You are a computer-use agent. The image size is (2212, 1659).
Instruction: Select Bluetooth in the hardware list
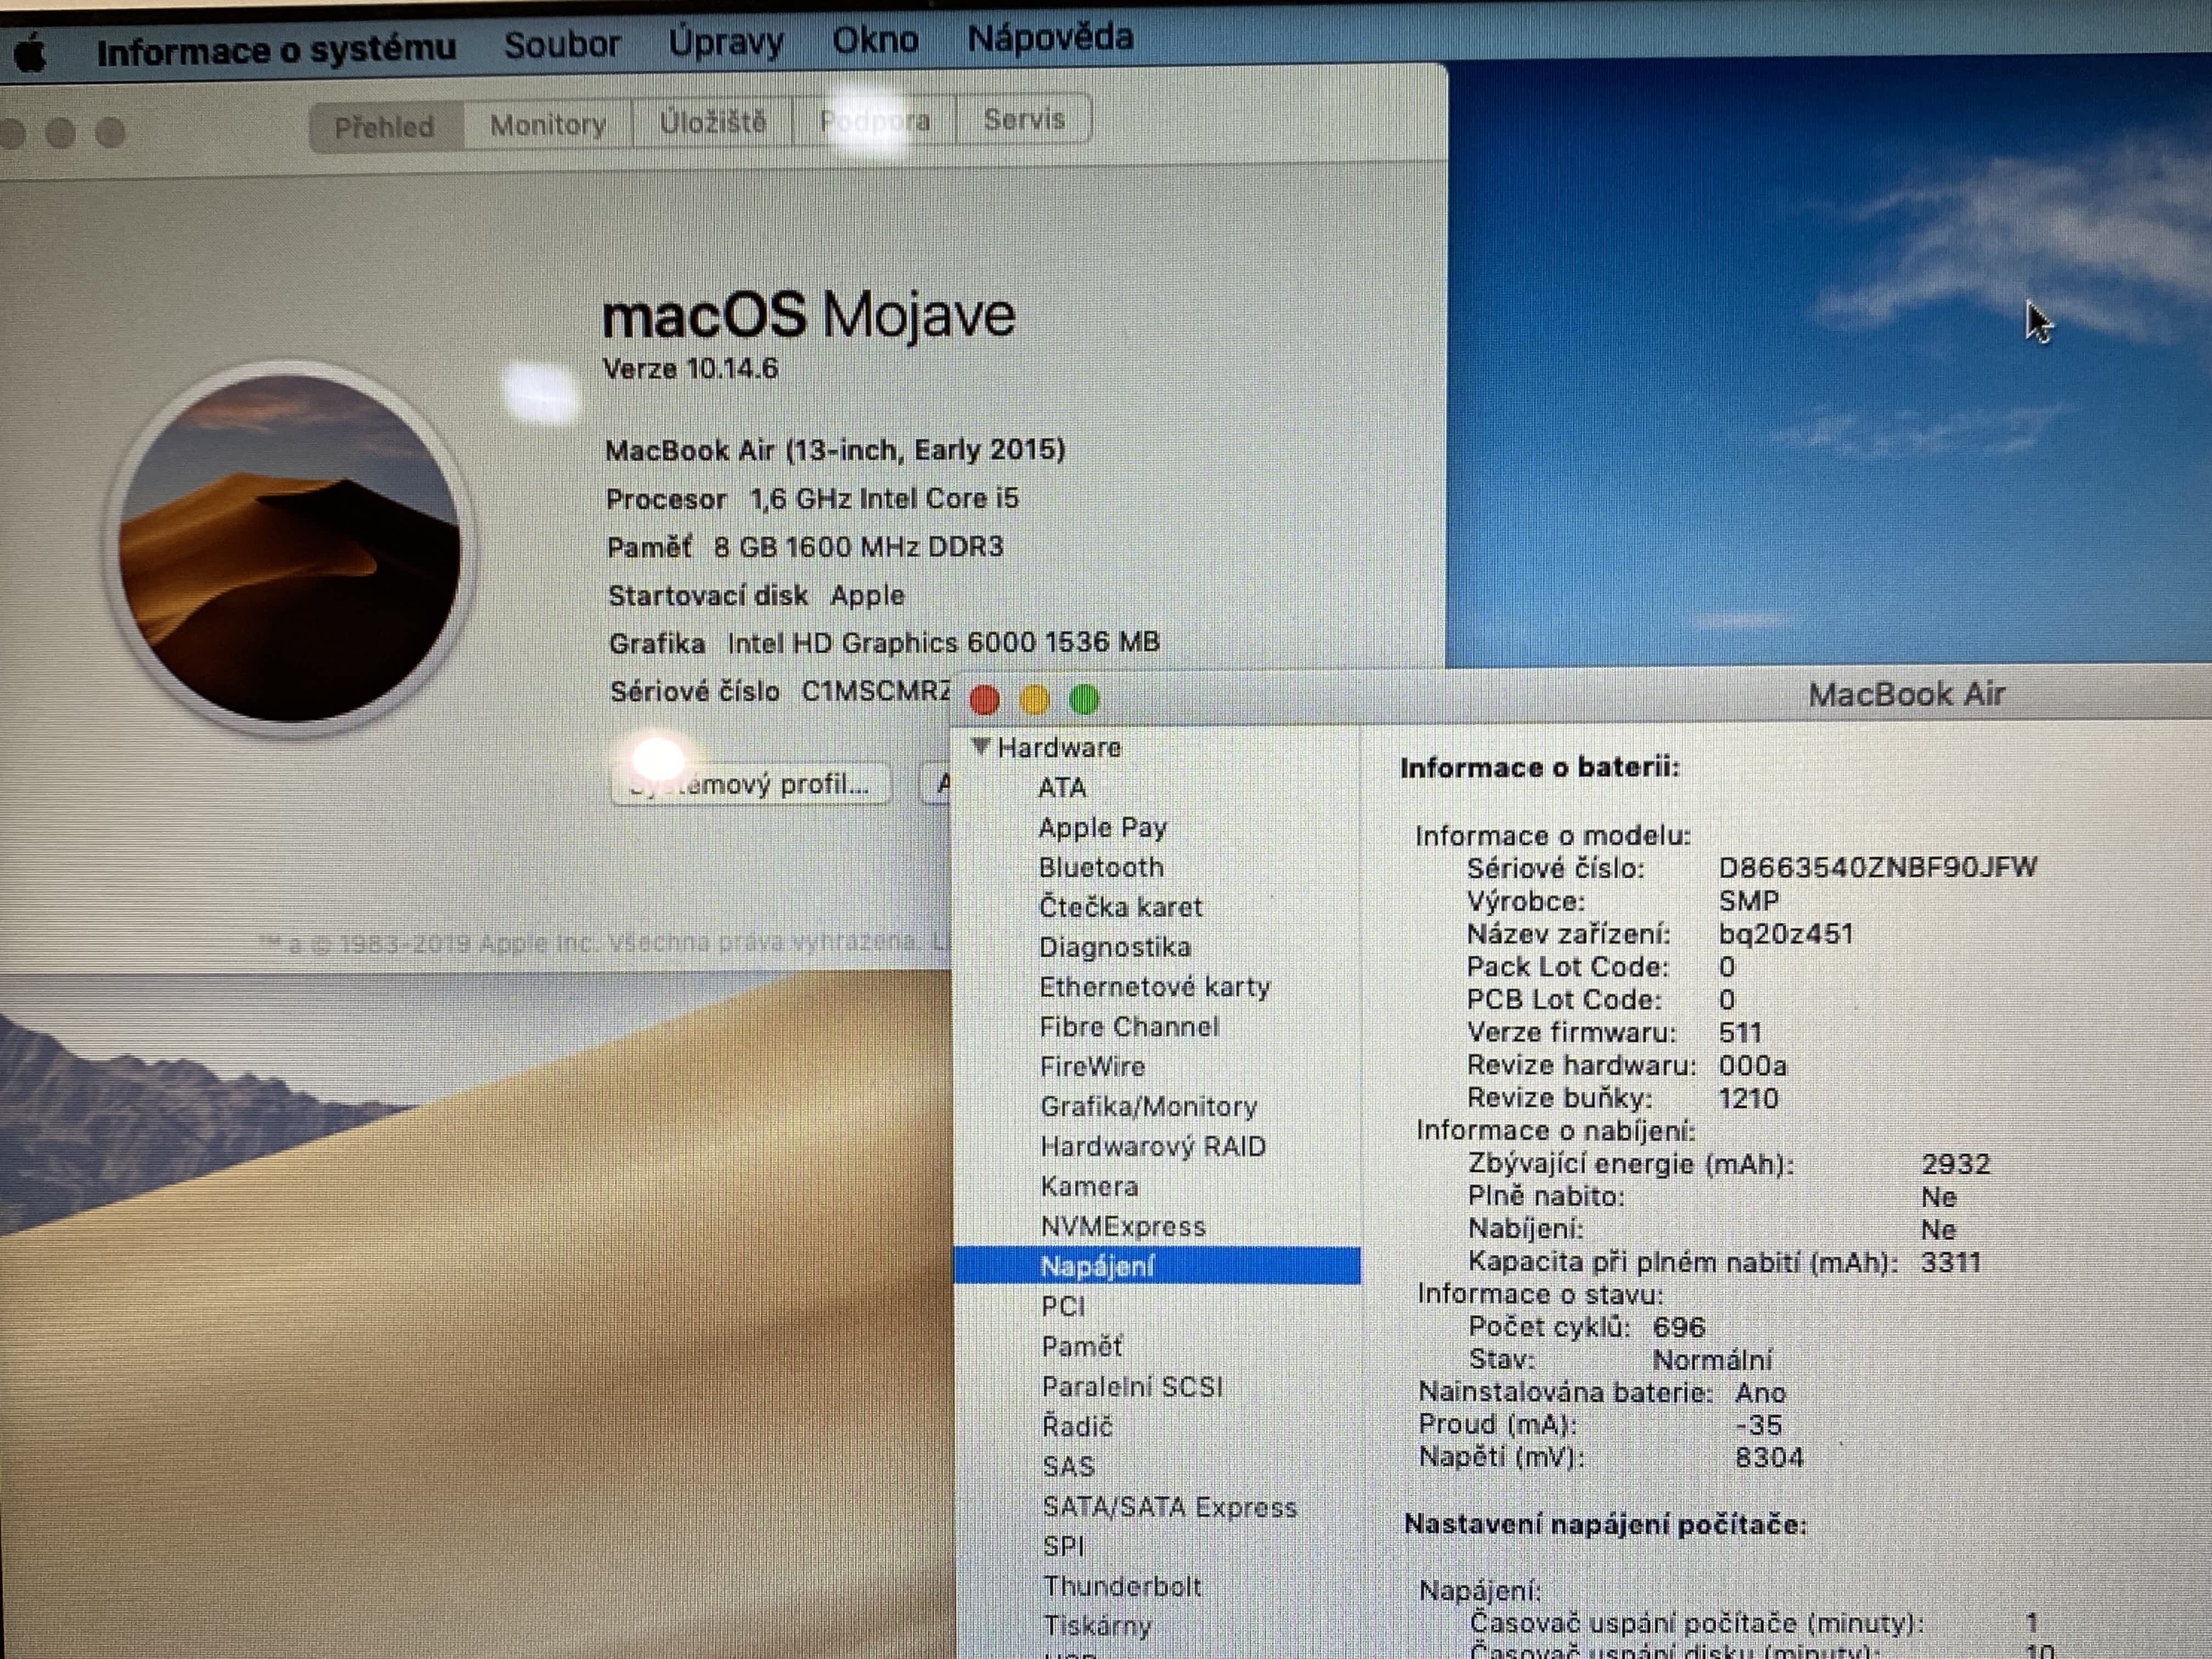click(x=1101, y=867)
